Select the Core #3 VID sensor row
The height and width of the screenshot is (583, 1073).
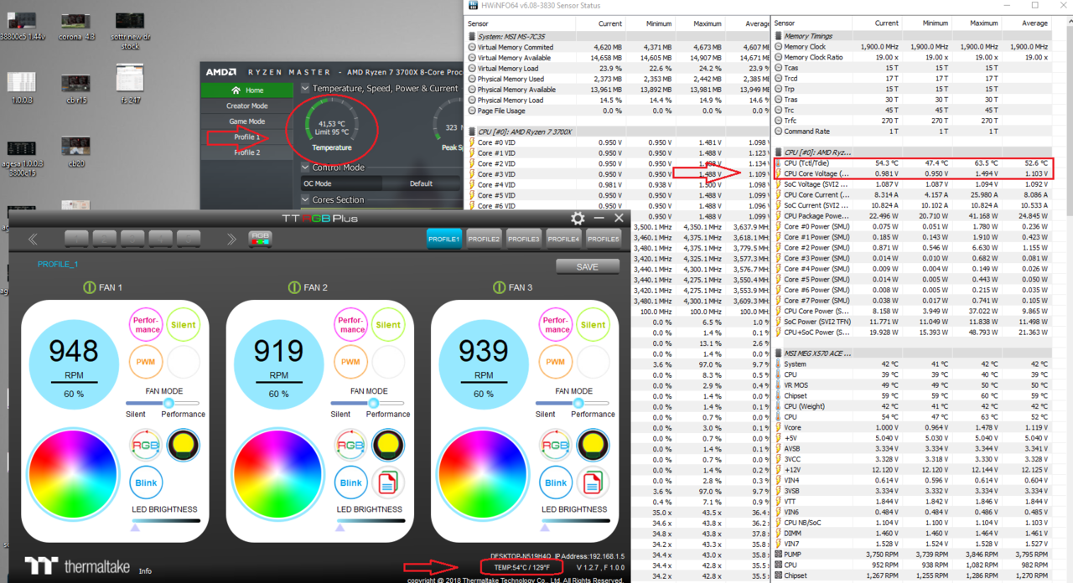[619, 173]
